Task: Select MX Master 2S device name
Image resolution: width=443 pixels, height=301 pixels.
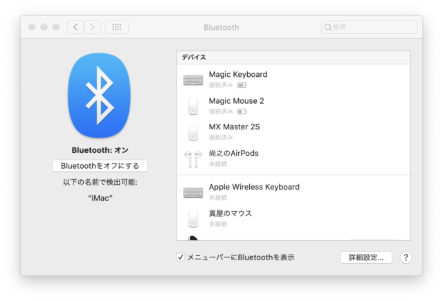Action: (235, 127)
